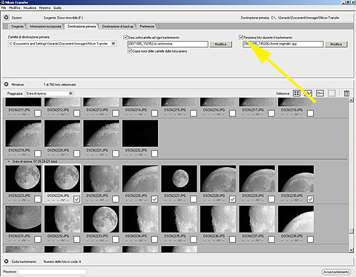Collapse the Miniature panel with round toggle icon
356x277 pixels.
7,85
